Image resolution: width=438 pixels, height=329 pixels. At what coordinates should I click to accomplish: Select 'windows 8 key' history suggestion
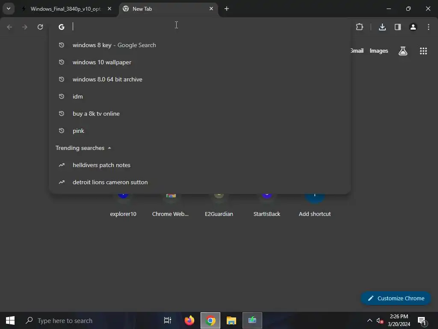pyautogui.click(x=200, y=45)
